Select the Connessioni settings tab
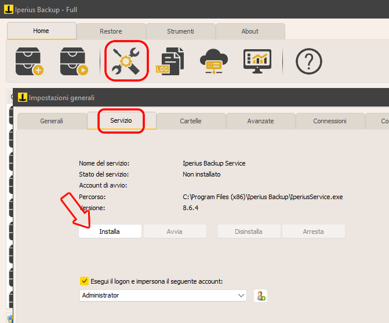 pyautogui.click(x=330, y=121)
